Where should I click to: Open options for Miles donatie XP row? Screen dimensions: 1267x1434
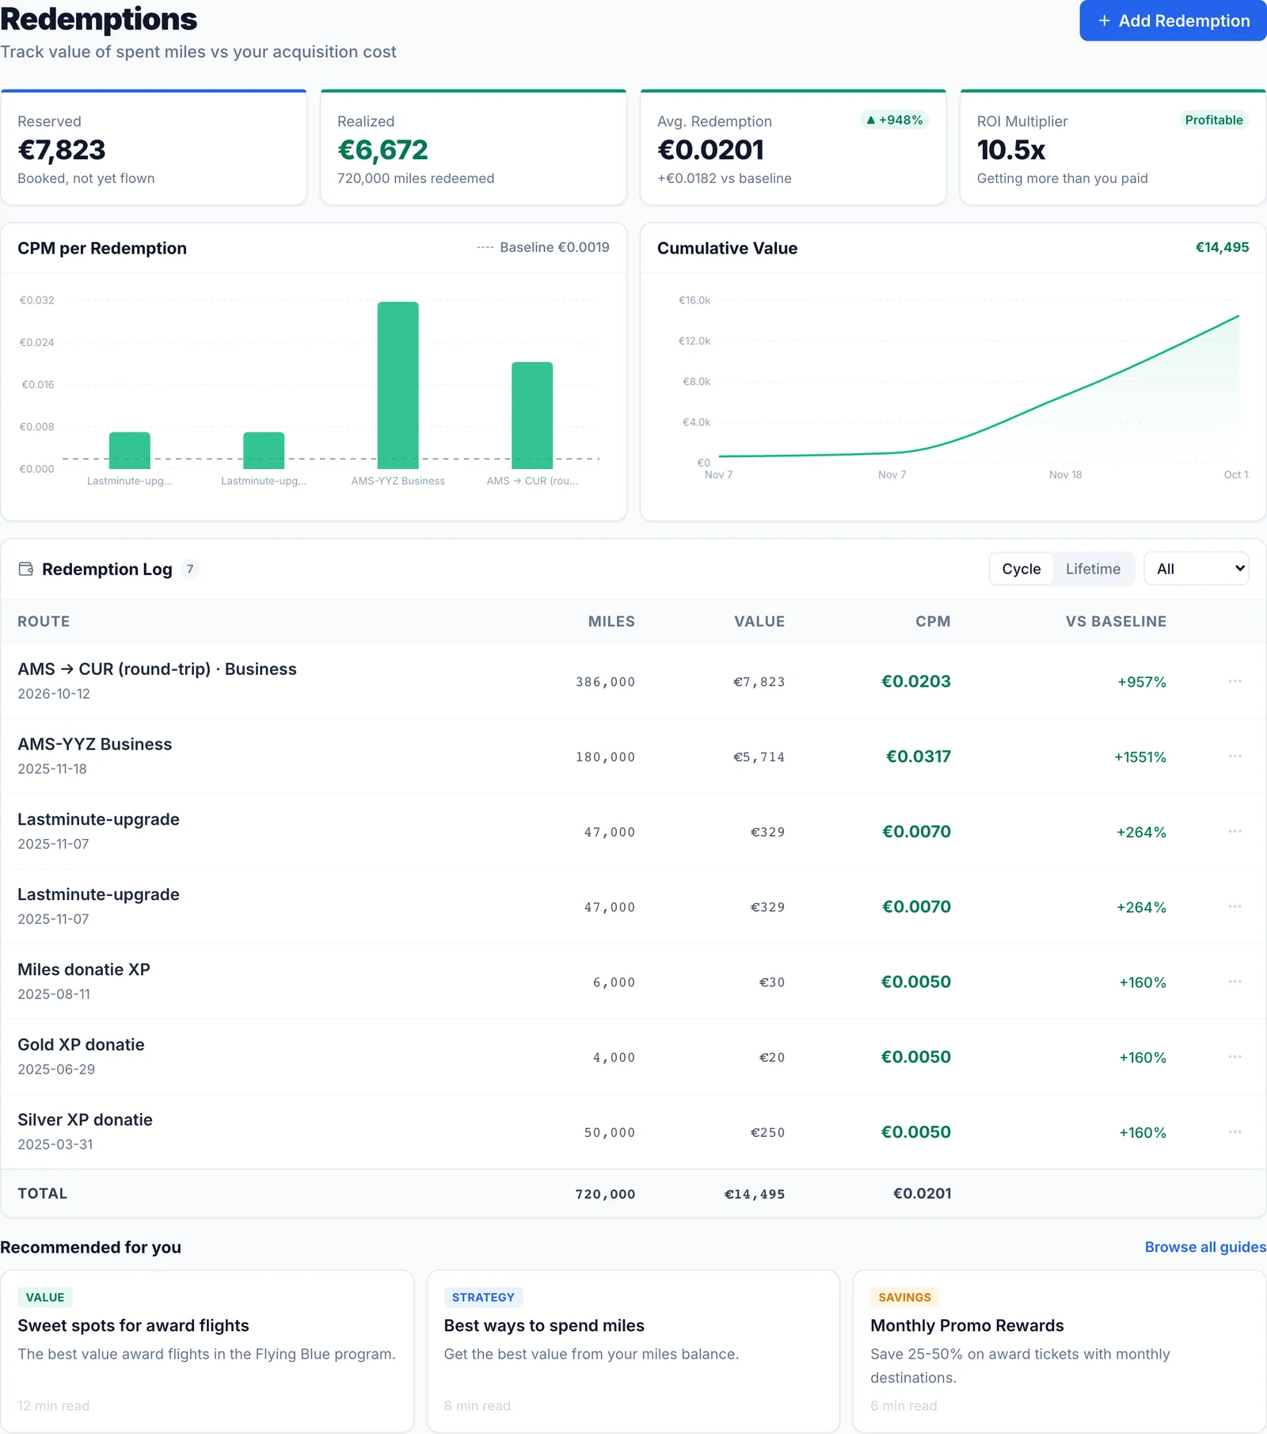click(x=1235, y=982)
